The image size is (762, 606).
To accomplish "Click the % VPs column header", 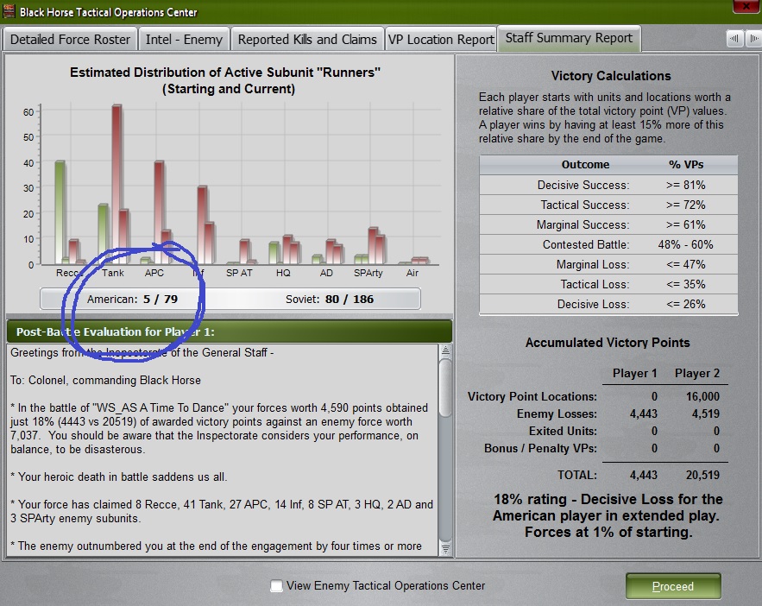I will (686, 164).
